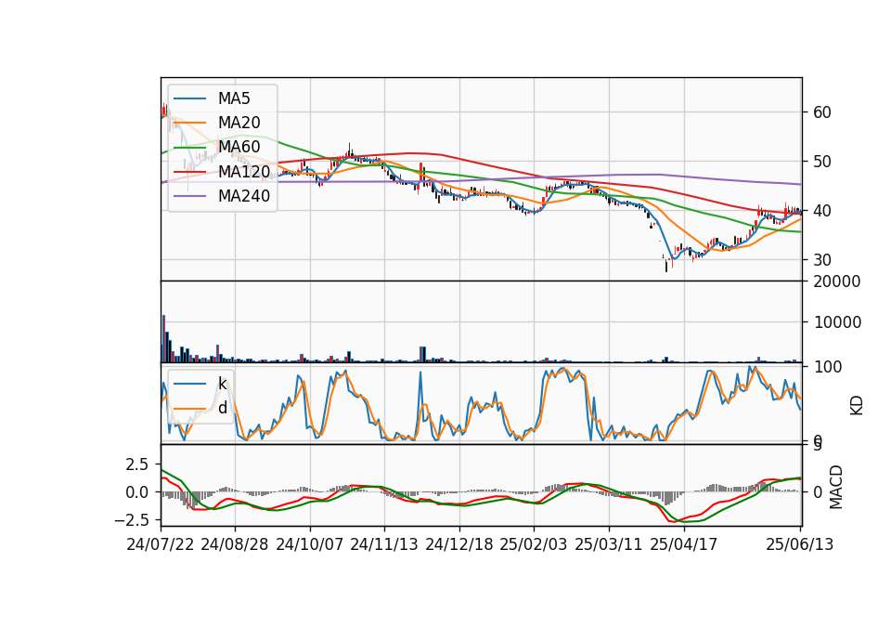Click the 24/12/18 date axis label
Image resolution: width=891 pixels, height=641 pixels.
click(459, 544)
